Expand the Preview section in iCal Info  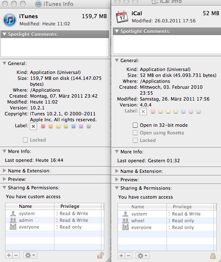[117, 180]
